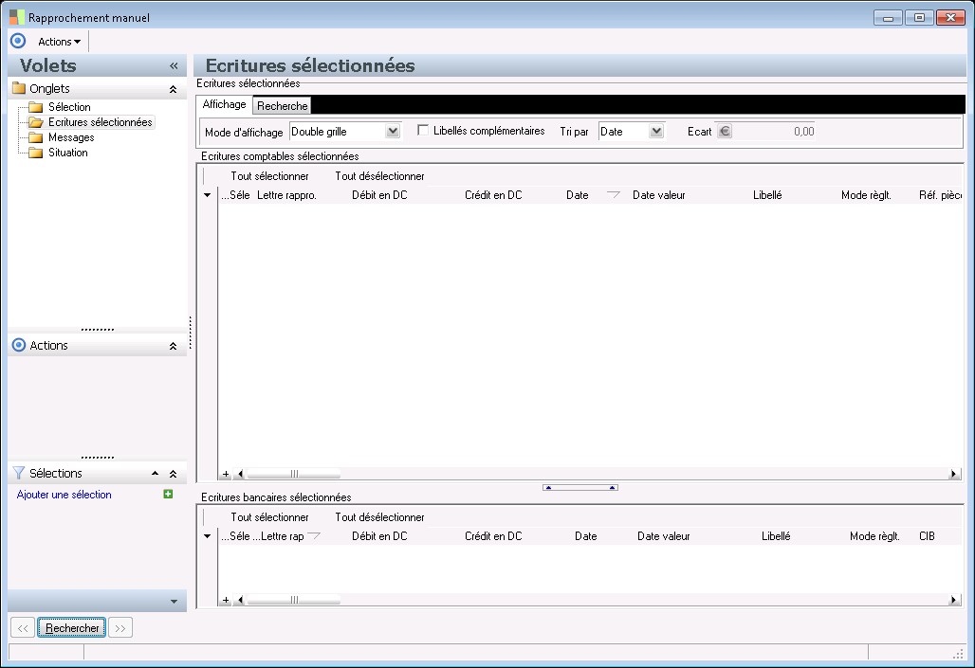Click the bancaires grid horizontal scrollbar thumb
This screenshot has width=975, height=668.
tap(293, 601)
